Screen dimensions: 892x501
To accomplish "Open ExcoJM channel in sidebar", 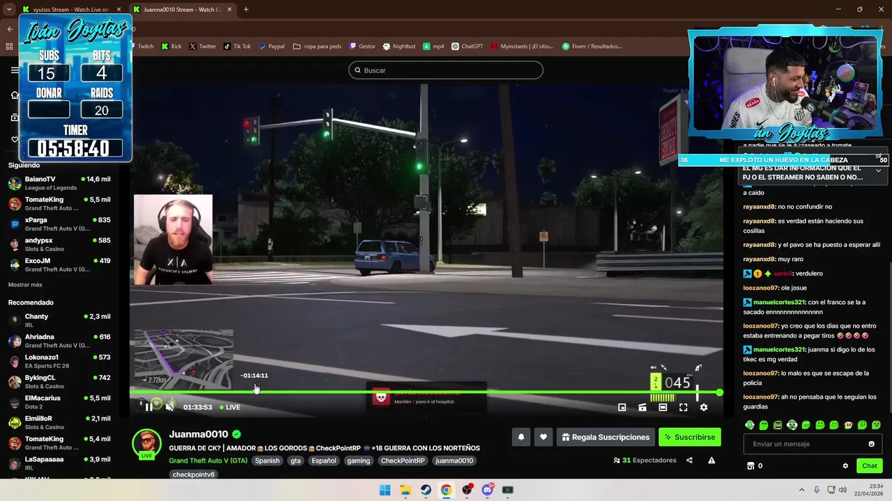I will coord(59,265).
